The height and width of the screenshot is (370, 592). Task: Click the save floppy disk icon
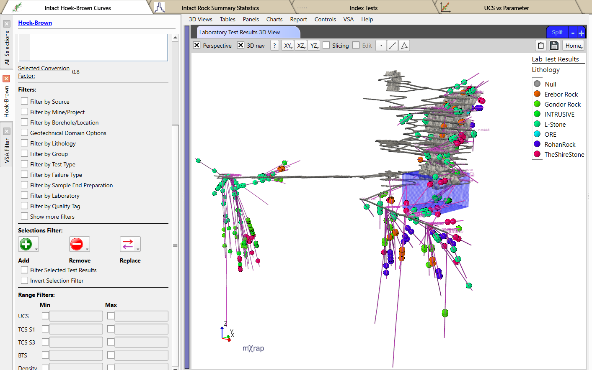554,46
